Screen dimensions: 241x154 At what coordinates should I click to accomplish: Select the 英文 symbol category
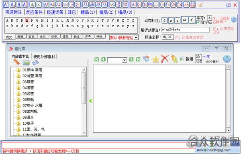pos(10,37)
